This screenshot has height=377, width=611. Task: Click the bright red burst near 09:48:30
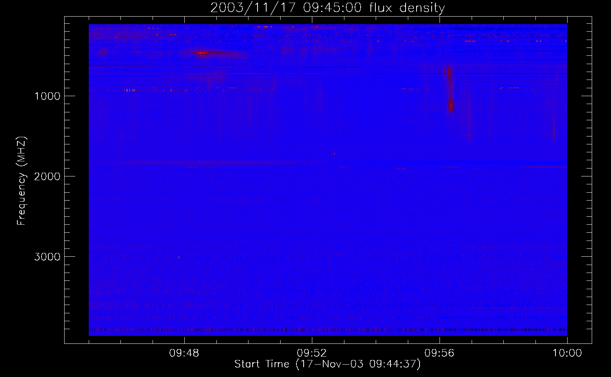point(203,53)
